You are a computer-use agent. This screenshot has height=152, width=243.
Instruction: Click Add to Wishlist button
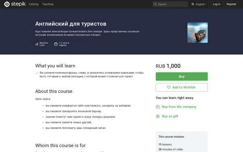point(181,87)
